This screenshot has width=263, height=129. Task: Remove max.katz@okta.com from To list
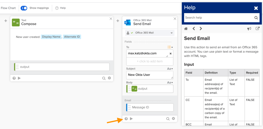[x=171, y=54]
